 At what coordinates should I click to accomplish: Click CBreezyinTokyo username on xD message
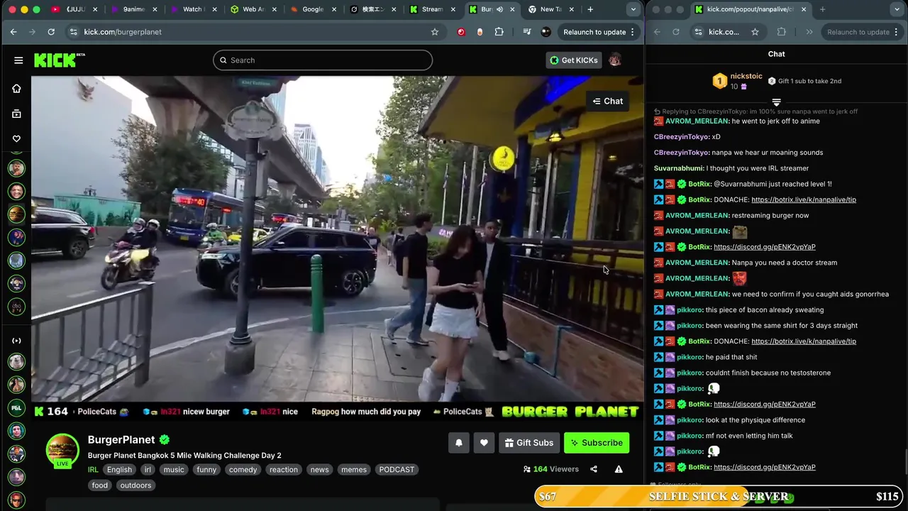point(682,137)
